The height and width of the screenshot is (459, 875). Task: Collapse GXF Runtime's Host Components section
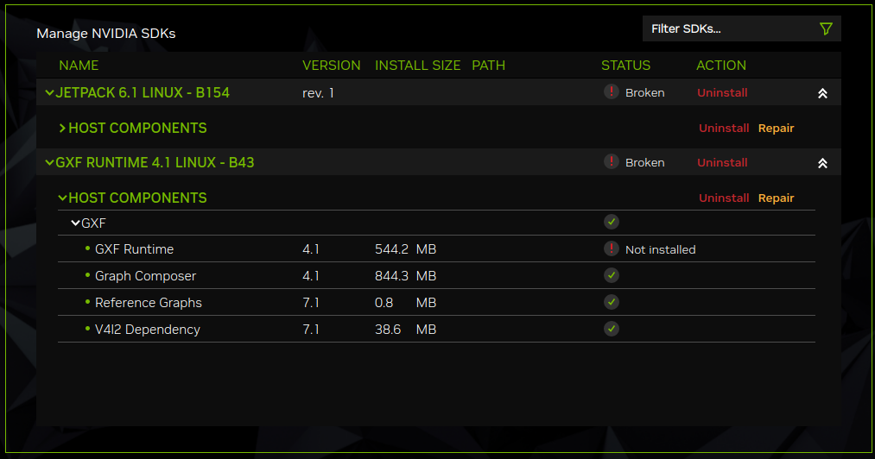(62, 198)
